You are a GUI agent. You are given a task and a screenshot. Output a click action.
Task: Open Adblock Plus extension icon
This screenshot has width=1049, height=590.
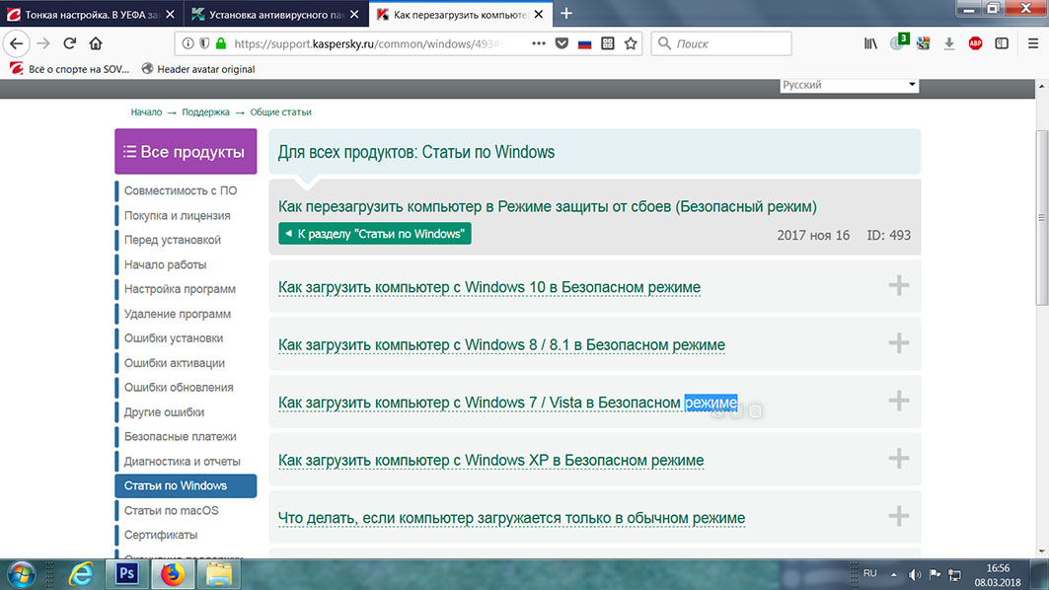click(975, 43)
